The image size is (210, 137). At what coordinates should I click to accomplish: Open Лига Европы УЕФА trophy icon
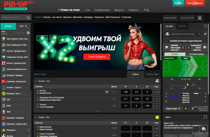pyautogui.click(x=4, y=39)
